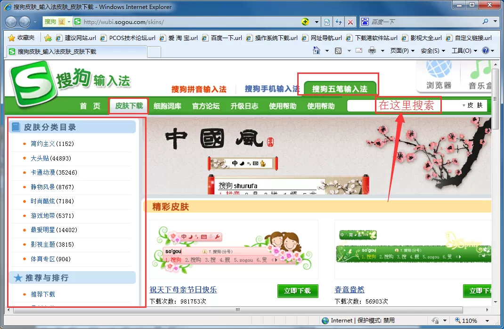Open 搜狗拼音输入法 link
The width and height of the screenshot is (504, 329).
199,89
